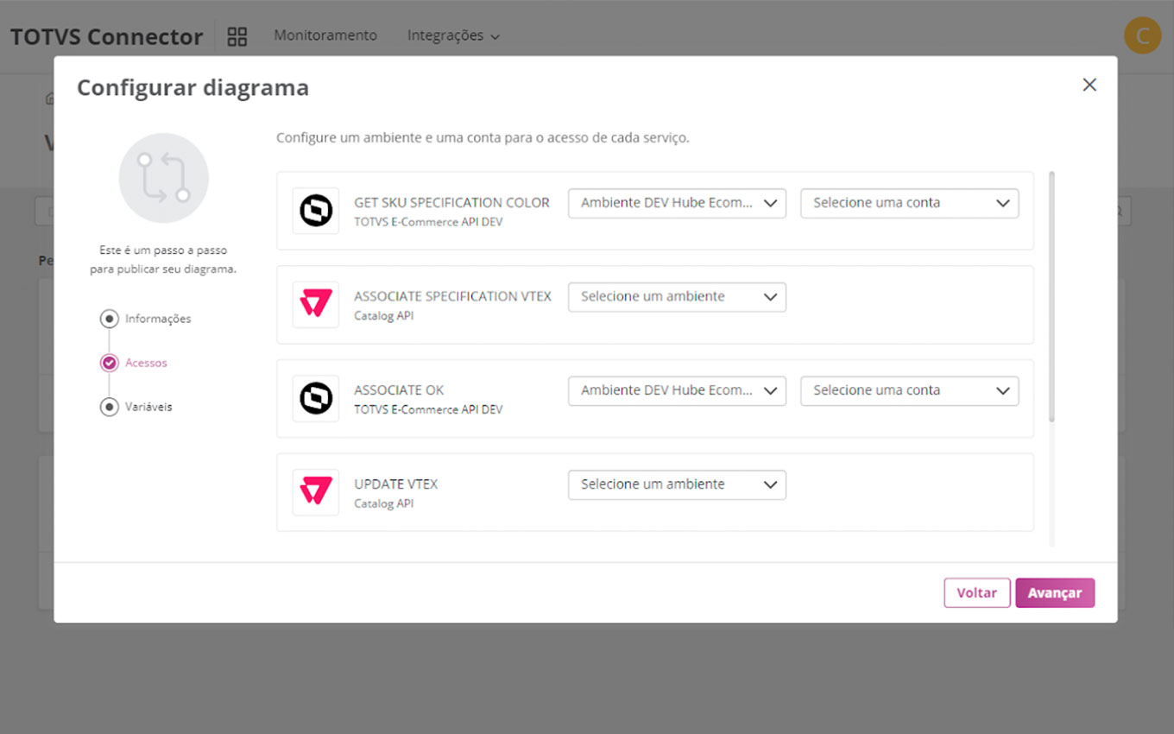Click the VTEX logo in UPDATE VTEX row
Image resolution: width=1174 pixels, height=734 pixels.
(x=316, y=492)
